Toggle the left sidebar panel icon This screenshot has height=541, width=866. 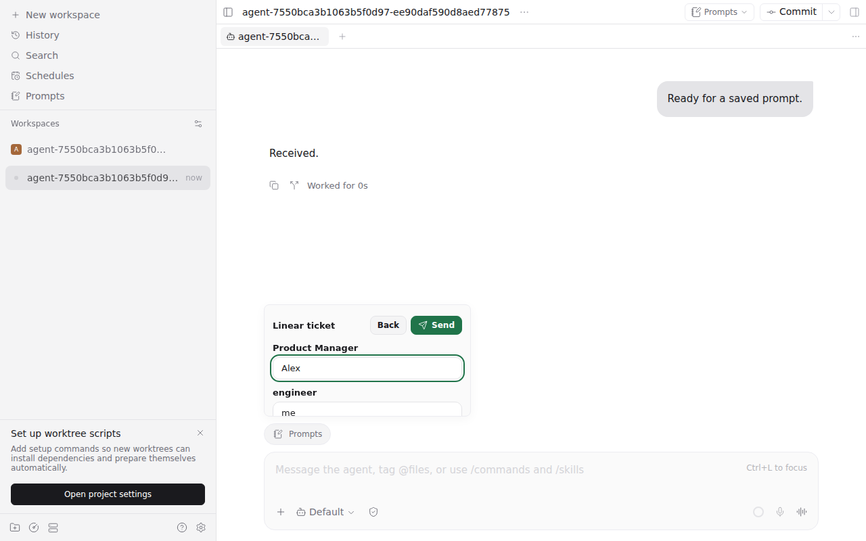coord(228,12)
